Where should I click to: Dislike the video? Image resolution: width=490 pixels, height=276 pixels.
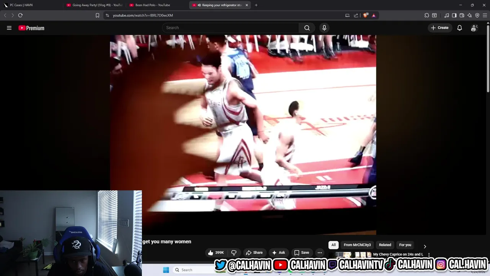pyautogui.click(x=234, y=253)
